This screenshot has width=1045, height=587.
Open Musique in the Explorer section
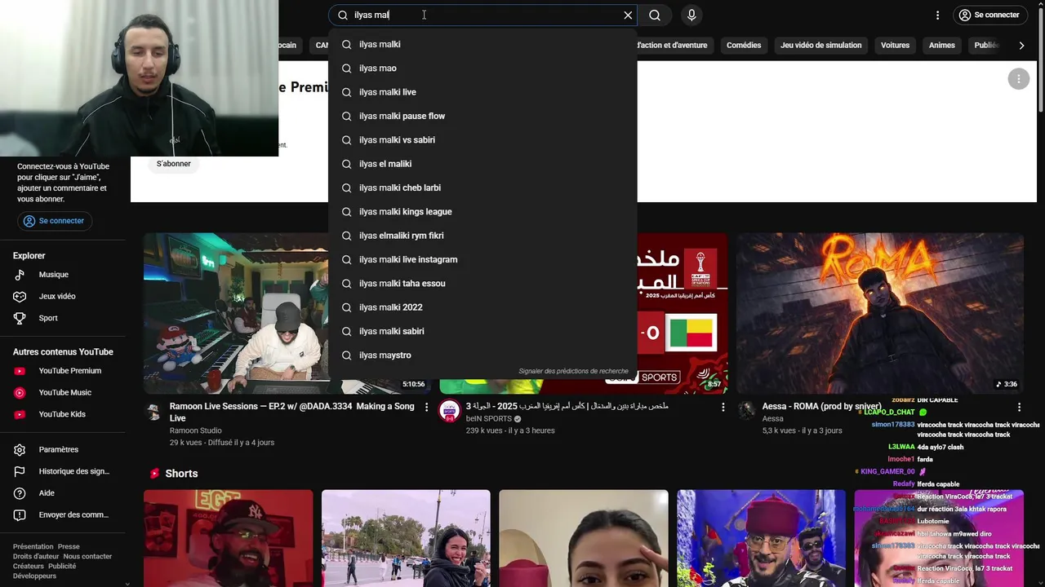[63, 275]
